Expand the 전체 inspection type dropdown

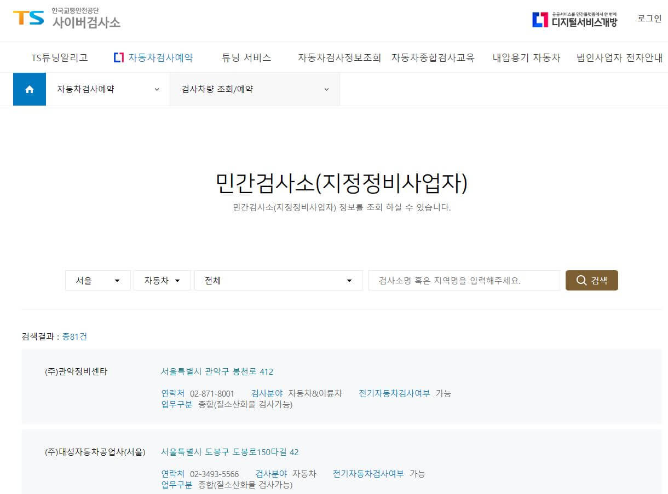278,280
